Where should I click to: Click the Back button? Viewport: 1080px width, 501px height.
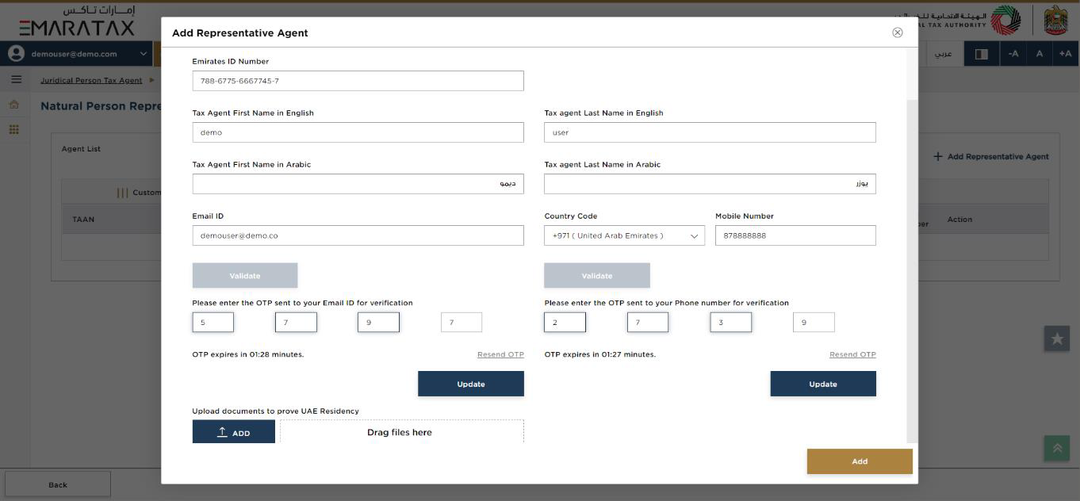coord(58,484)
